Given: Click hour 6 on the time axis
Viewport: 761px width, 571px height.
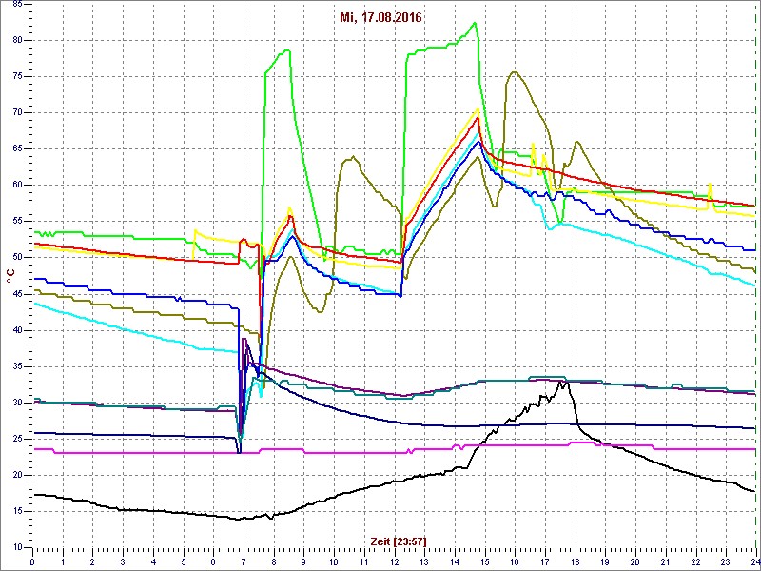Looking at the screenshot, I should 213,560.
